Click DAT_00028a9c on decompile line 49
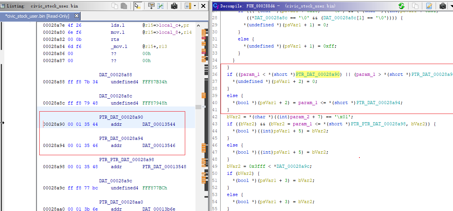This screenshot has height=211, width=453. point(293,167)
